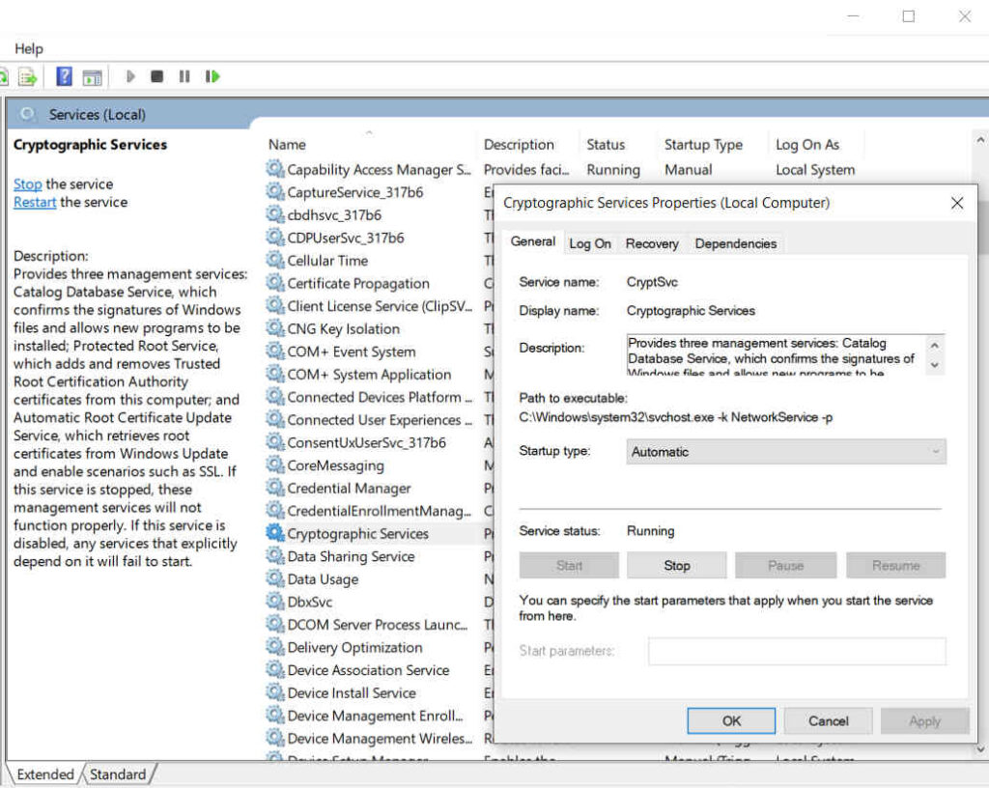This screenshot has width=989, height=788.
Task: Open the blue Help question mark icon
Action: pos(64,77)
